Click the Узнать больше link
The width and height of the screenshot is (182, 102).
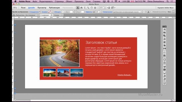tap(125, 75)
